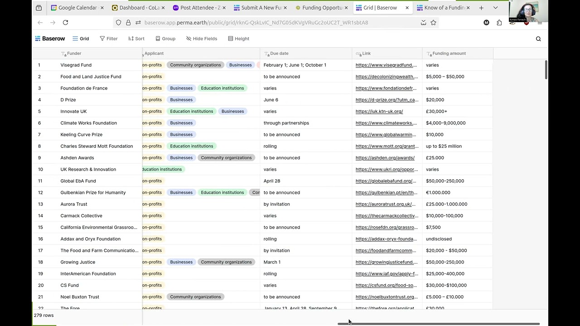Screen dimensions: 580x326
Task: Click Community organizations tag in Visegrad Fund row
Action: (195, 65)
